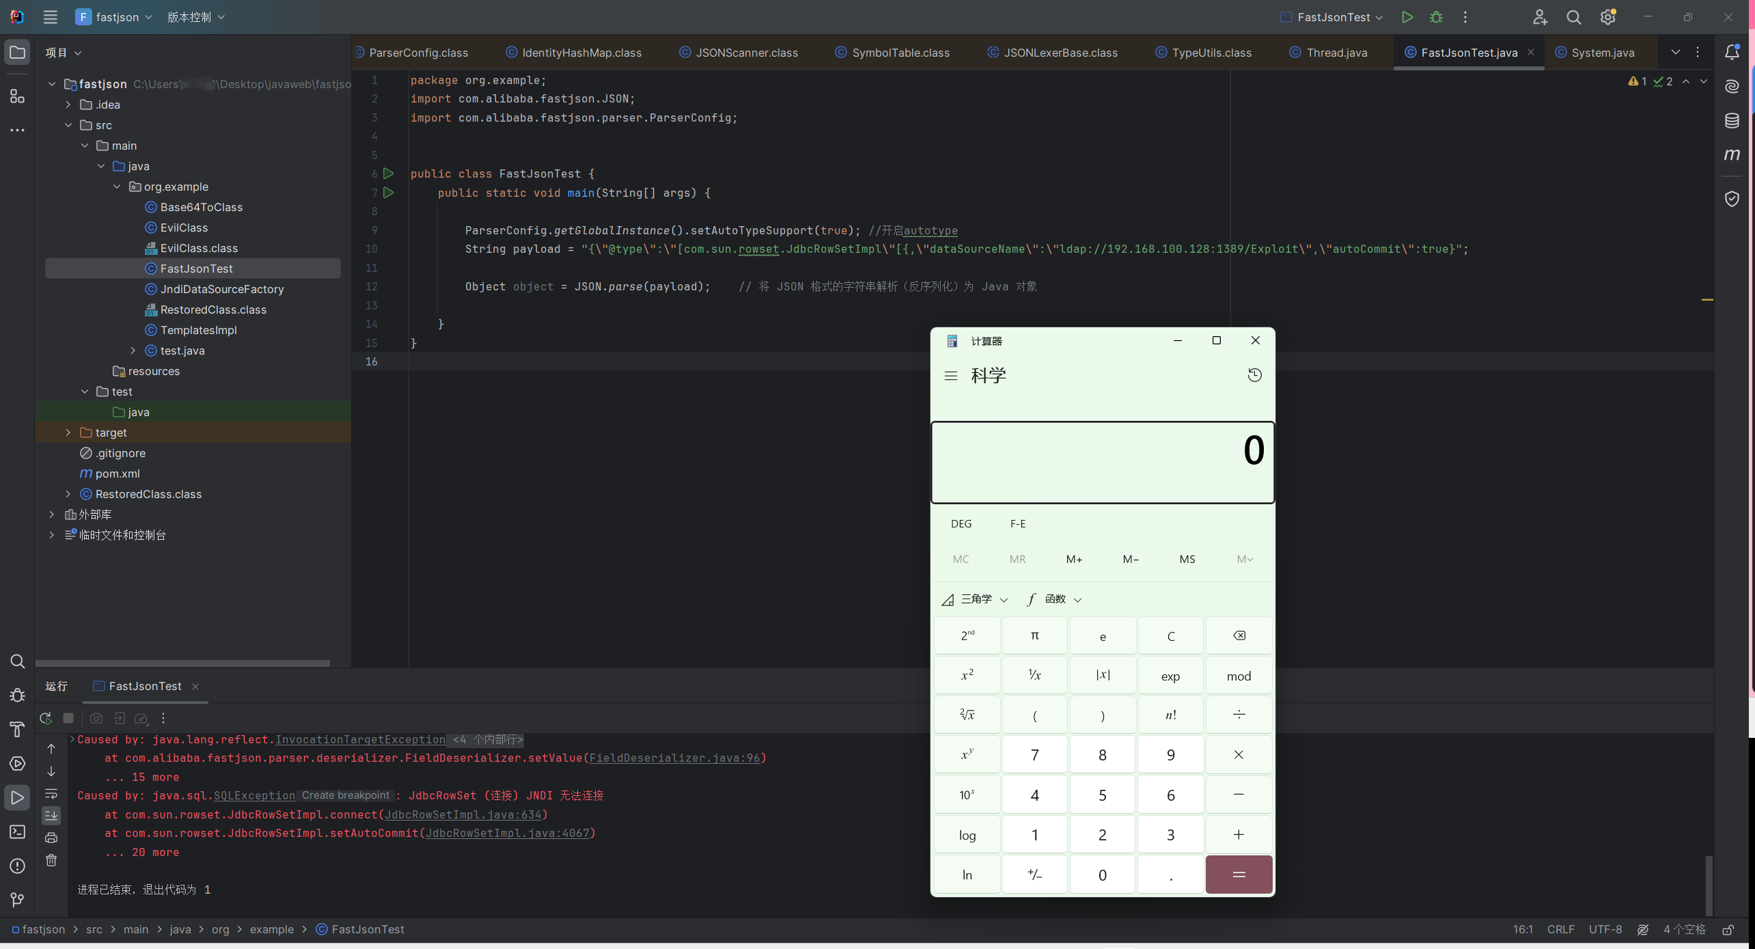Open the calculator navigation hamburger menu
This screenshot has height=949, width=1755.
coord(950,375)
